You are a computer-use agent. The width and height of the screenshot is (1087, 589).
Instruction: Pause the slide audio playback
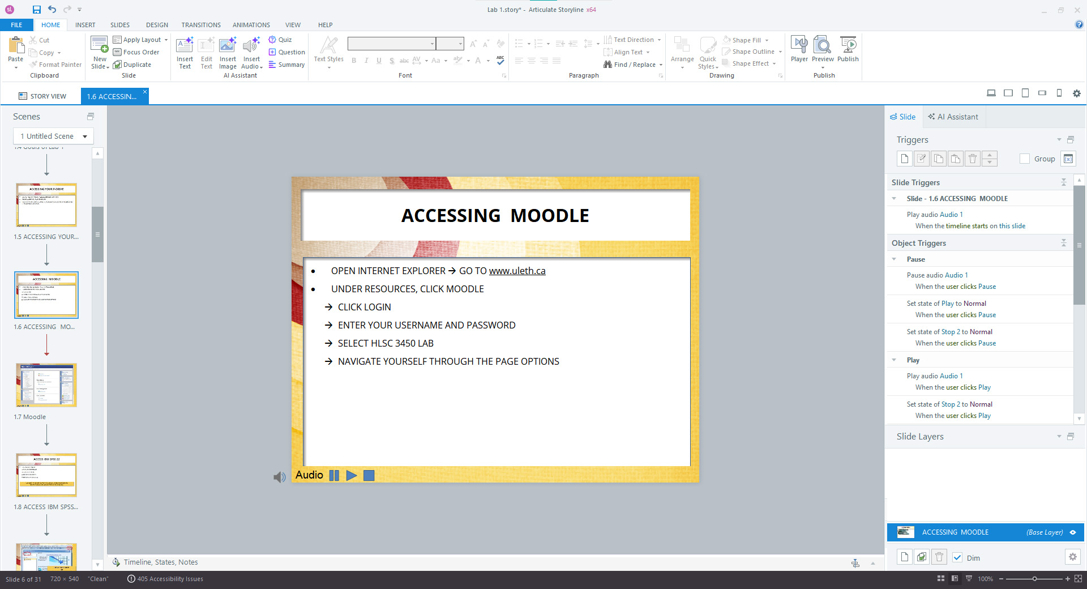pos(334,476)
